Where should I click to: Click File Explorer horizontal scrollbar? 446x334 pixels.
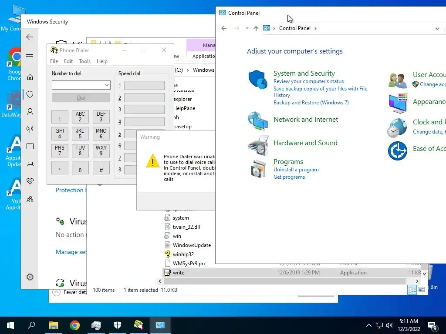tap(284, 281)
